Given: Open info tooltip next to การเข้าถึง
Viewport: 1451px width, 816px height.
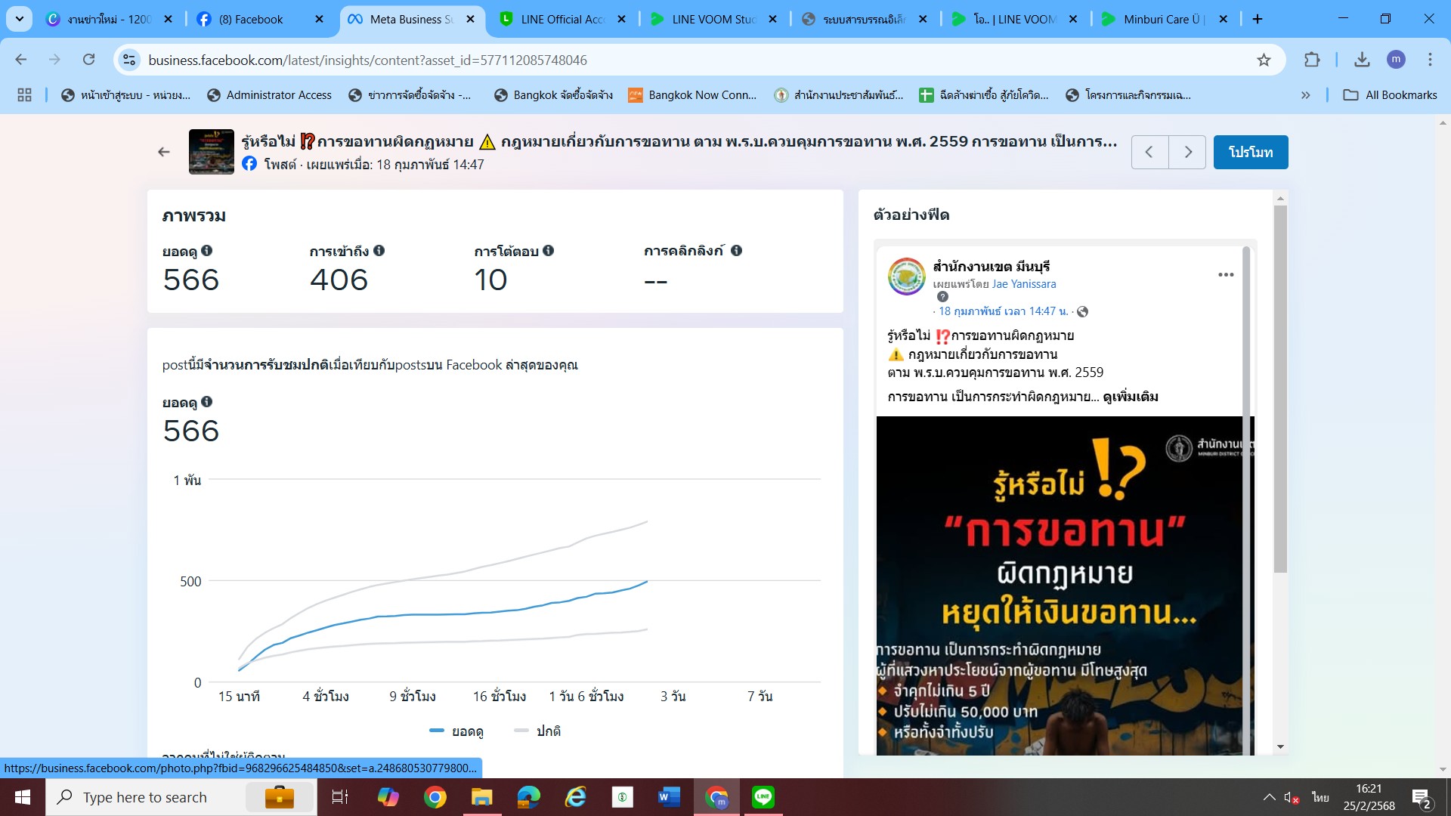Looking at the screenshot, I should point(379,251).
